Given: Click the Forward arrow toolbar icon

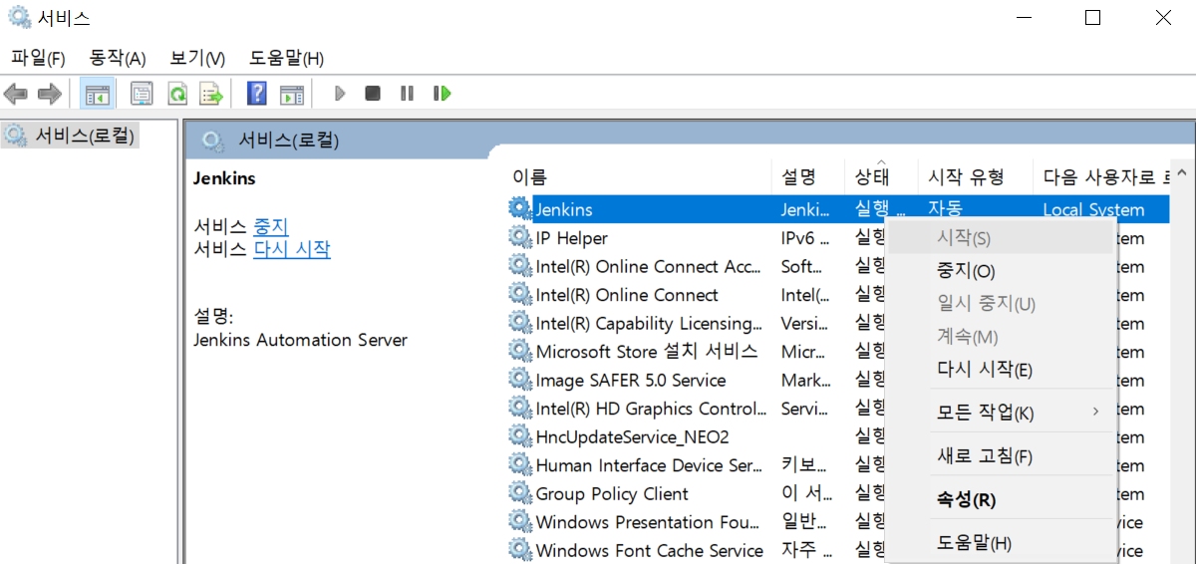Looking at the screenshot, I should pyautogui.click(x=49, y=94).
